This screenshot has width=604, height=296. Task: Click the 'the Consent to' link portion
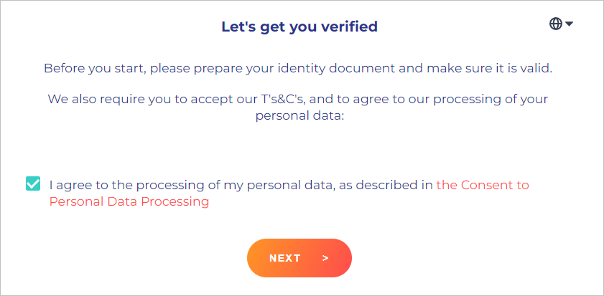483,186
